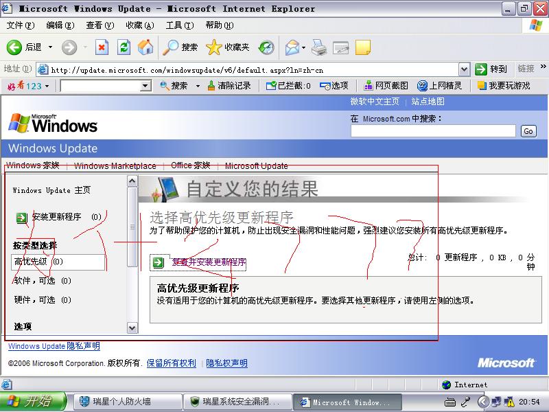This screenshot has width=549, height=412.
Task: Click sidebar scrollbar down arrow
Action: [x=132, y=328]
